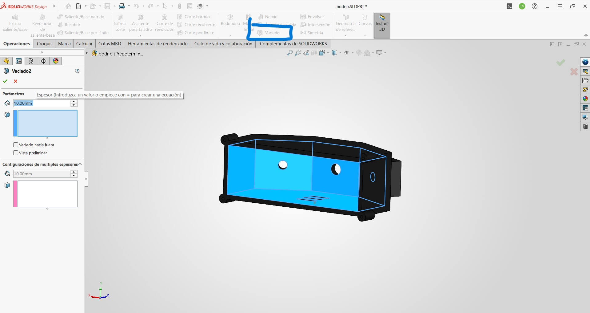Switch to the Operaciones tab

pyautogui.click(x=17, y=44)
